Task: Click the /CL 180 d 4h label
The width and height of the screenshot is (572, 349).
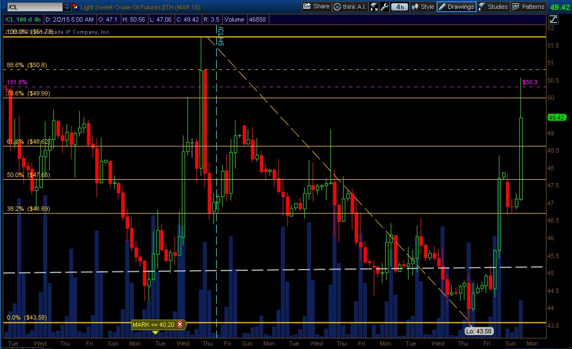Action: [x=23, y=19]
